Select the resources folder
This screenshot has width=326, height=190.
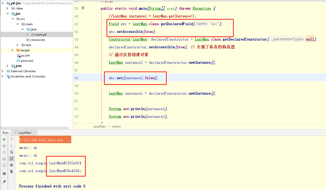38,40
